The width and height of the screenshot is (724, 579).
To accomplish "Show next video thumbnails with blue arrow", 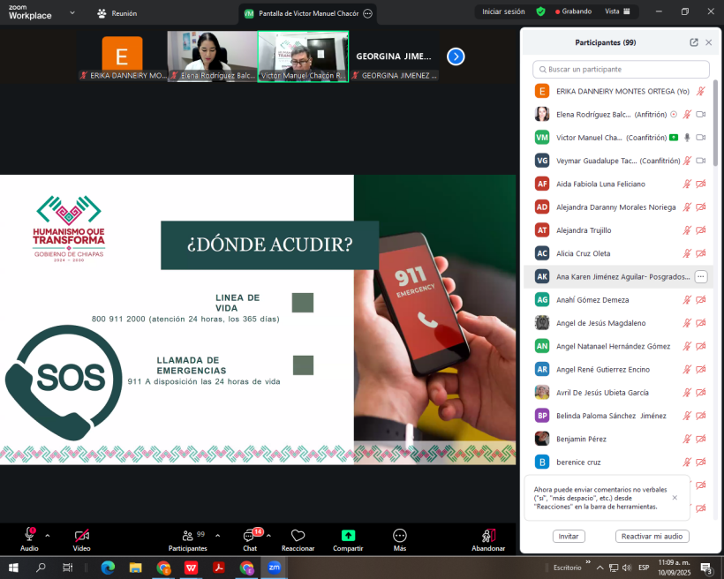I will 456,56.
